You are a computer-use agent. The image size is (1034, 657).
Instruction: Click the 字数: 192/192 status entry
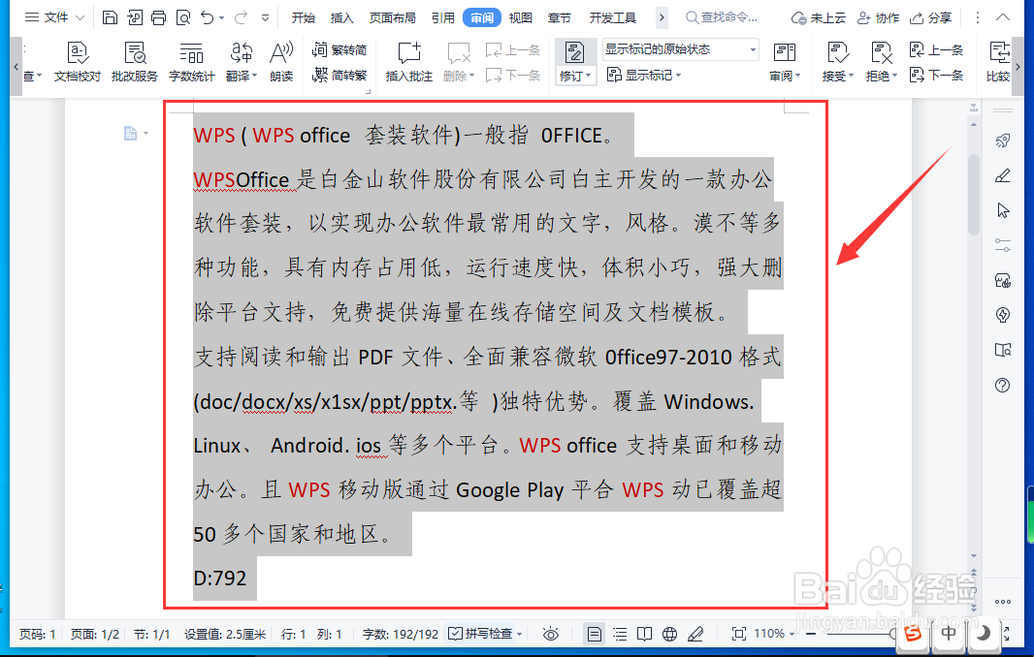point(401,634)
